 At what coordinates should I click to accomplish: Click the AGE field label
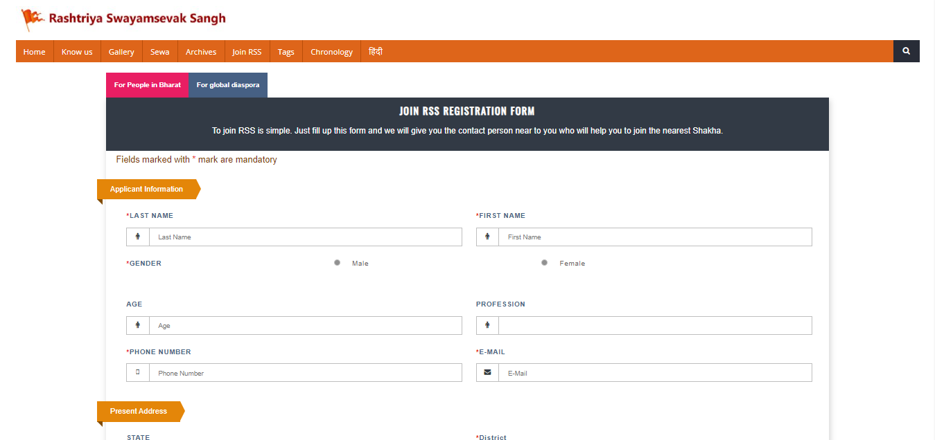[134, 304]
